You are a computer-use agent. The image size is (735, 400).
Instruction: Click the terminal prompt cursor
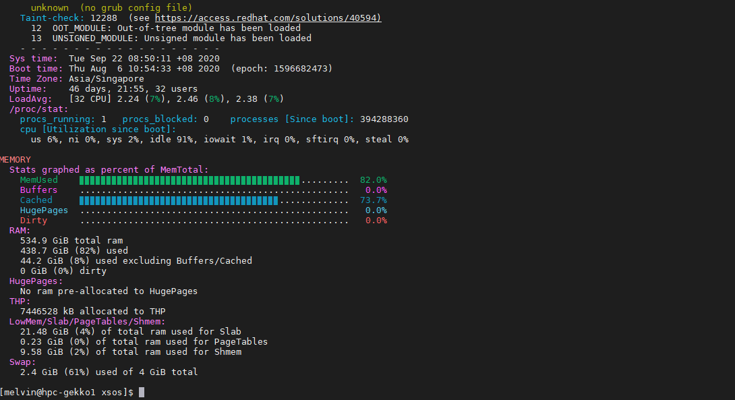point(142,393)
